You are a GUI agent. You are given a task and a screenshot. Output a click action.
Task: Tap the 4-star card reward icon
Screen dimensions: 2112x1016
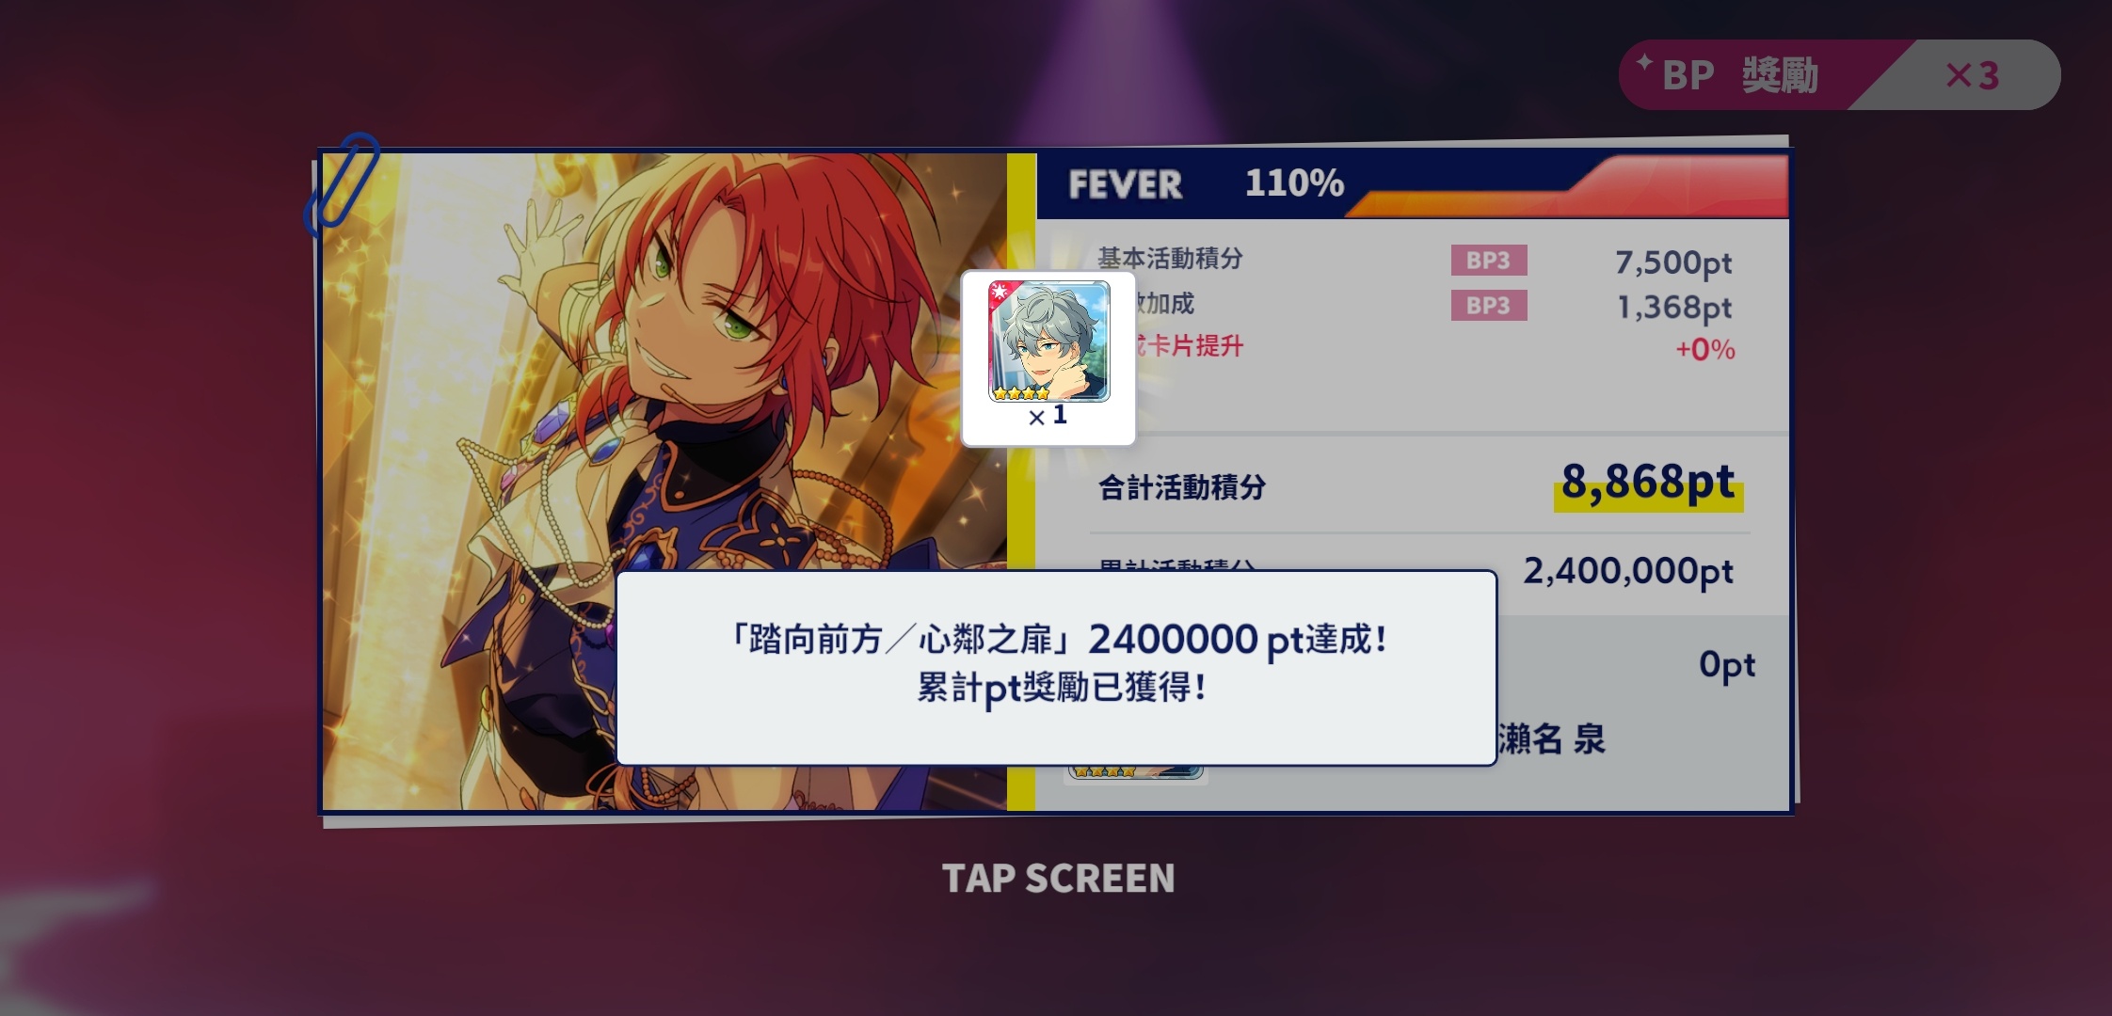click(1048, 342)
